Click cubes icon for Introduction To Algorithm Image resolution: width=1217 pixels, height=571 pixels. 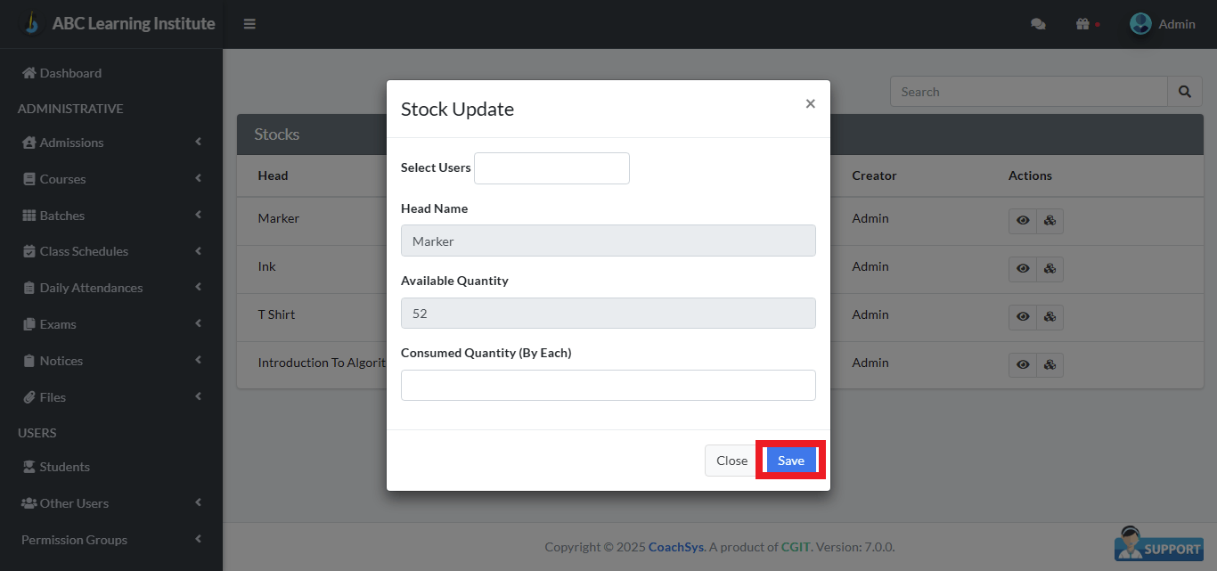pos(1050,364)
